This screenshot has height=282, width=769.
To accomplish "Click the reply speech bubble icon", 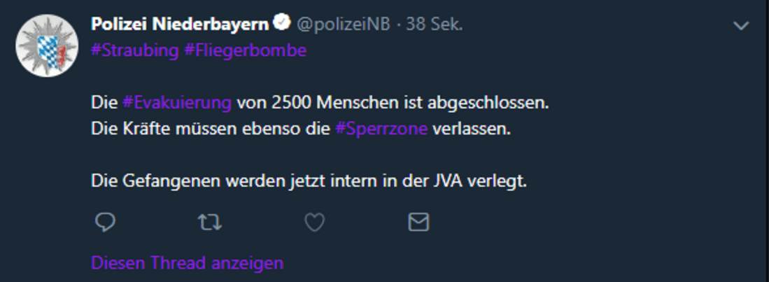I will pyautogui.click(x=105, y=223).
